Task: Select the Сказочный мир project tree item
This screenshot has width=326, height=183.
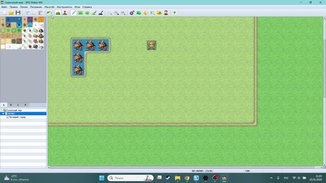Action: click(14, 110)
